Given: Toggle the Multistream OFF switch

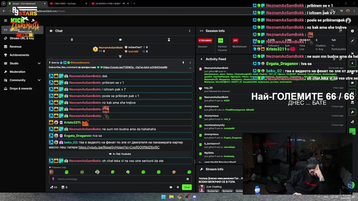Looking at the screenshot, I should click(x=235, y=40).
